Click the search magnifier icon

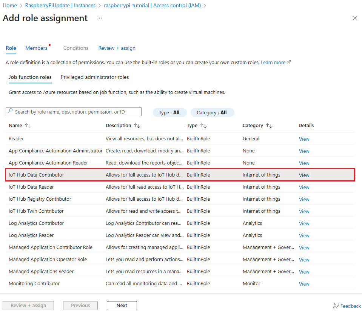pyautogui.click(x=11, y=111)
